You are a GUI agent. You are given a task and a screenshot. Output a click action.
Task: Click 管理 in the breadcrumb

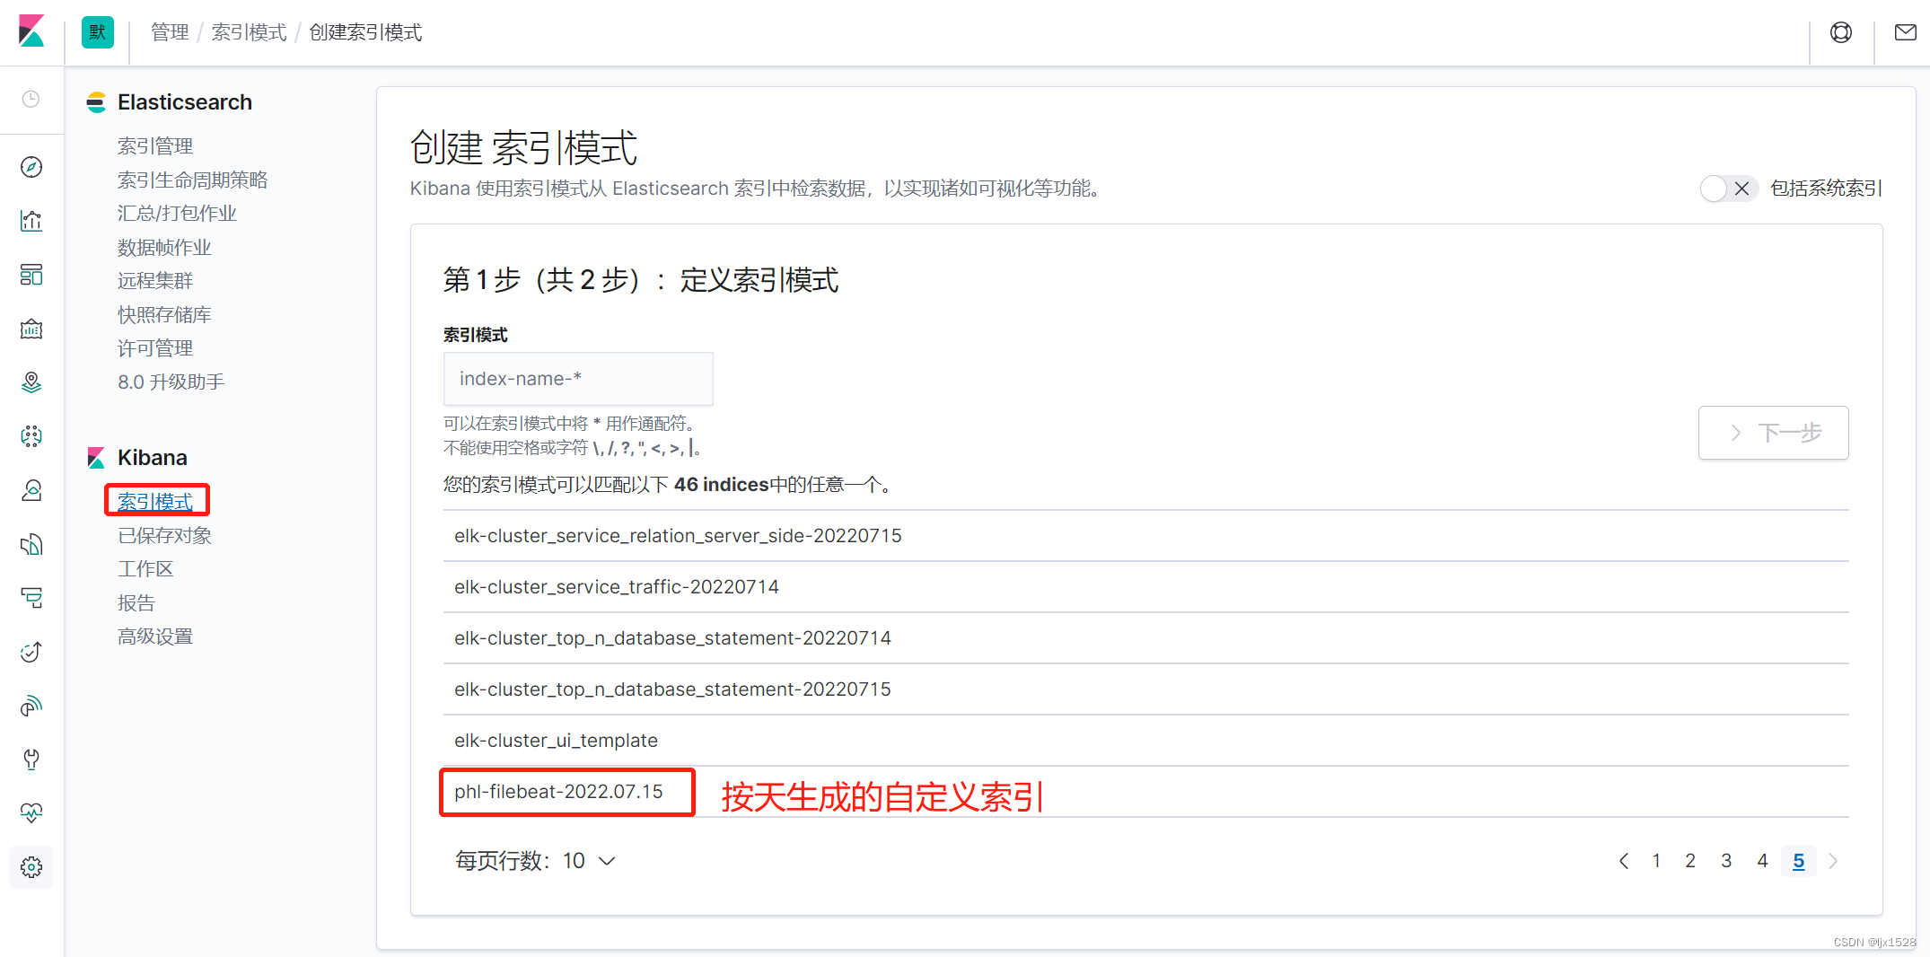tap(170, 32)
